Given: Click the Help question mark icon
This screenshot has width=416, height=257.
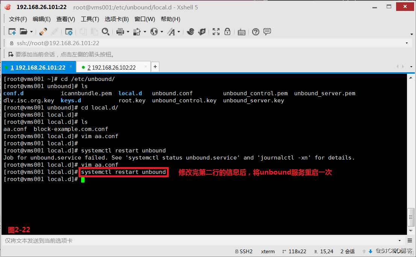Looking at the screenshot, I should tap(256, 32).
